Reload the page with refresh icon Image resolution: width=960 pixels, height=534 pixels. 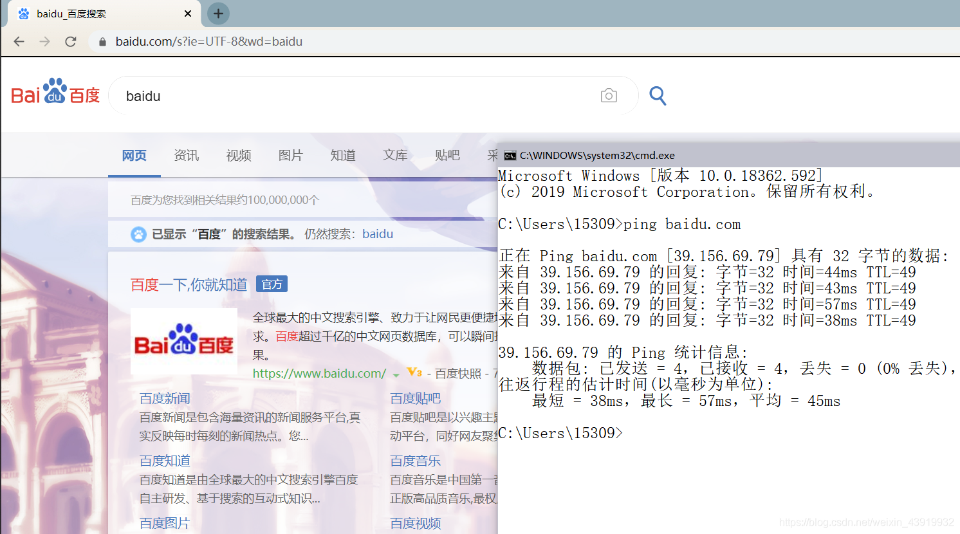coord(71,42)
